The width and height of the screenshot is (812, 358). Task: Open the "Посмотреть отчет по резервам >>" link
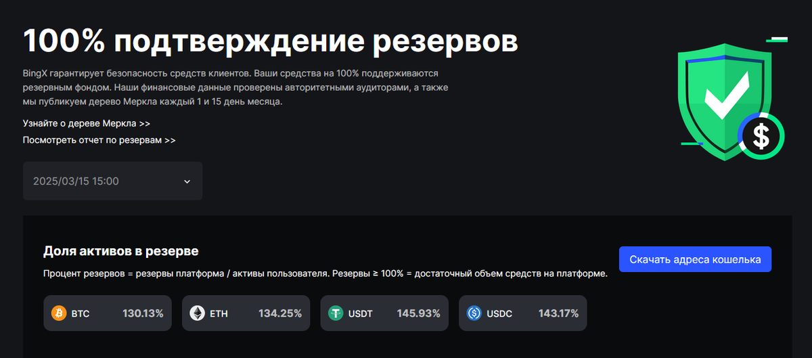click(x=99, y=140)
